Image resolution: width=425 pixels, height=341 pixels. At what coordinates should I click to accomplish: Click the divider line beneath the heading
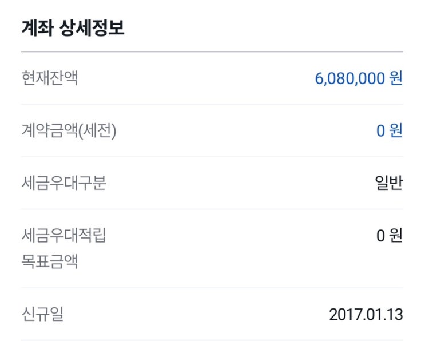(x=212, y=52)
